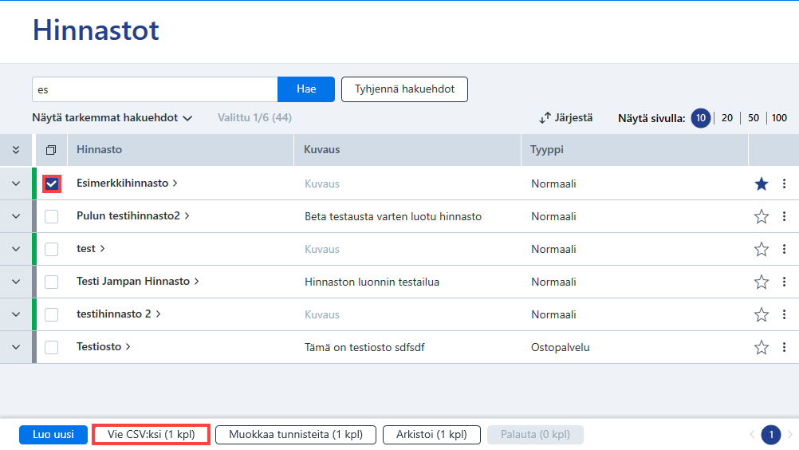Click Tämä on testiosto sdfsdf description
Screen dimensions: 799x450
click(x=364, y=347)
